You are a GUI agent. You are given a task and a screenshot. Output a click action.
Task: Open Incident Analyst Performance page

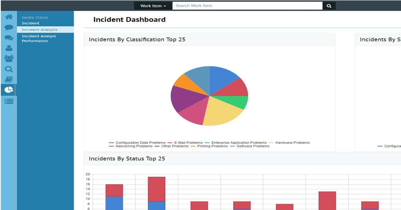click(39, 38)
